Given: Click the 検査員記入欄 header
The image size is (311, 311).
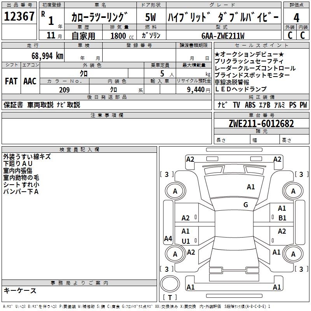Looking at the screenshot, I should click(x=79, y=150).
